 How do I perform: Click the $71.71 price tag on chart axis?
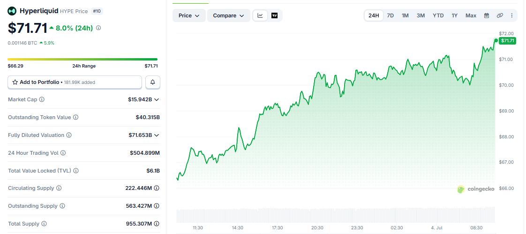[507, 41]
